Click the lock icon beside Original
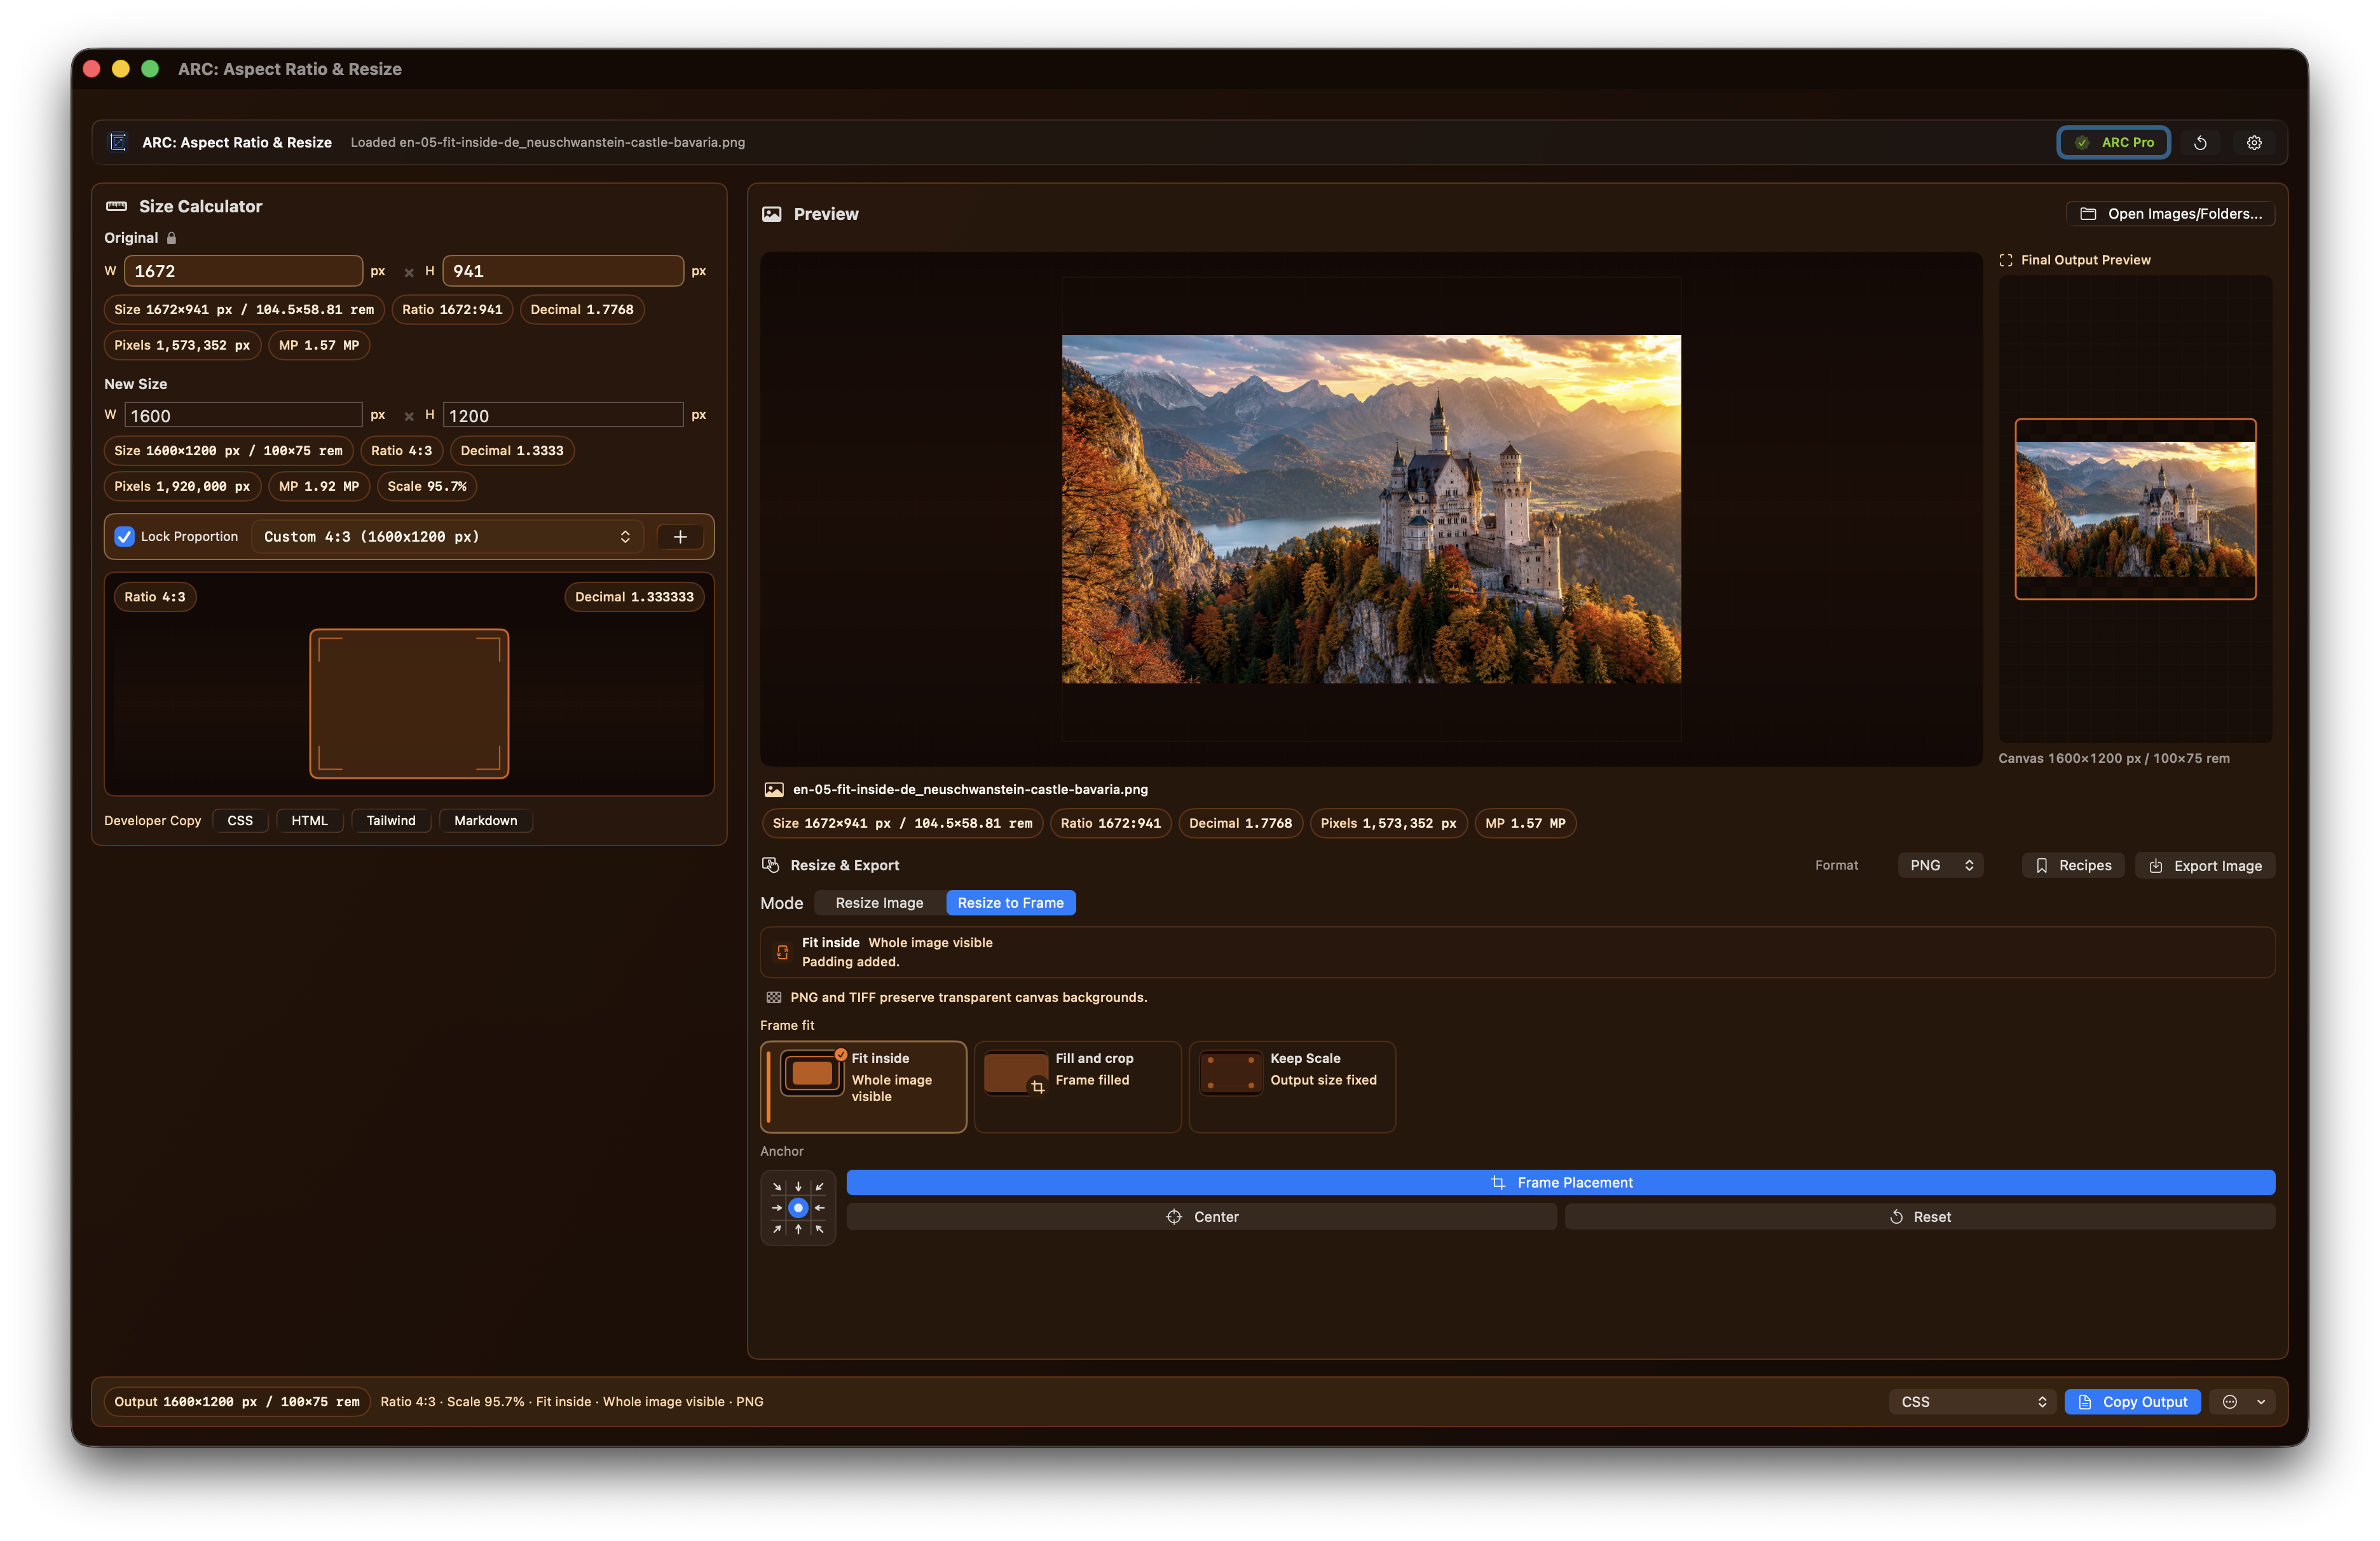 click(171, 238)
